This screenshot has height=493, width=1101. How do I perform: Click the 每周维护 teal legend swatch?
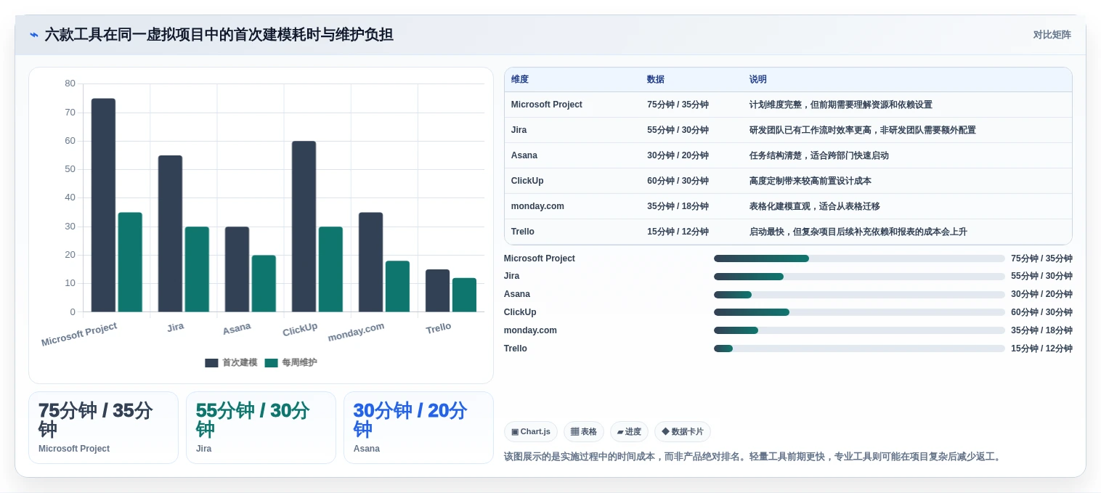point(271,363)
